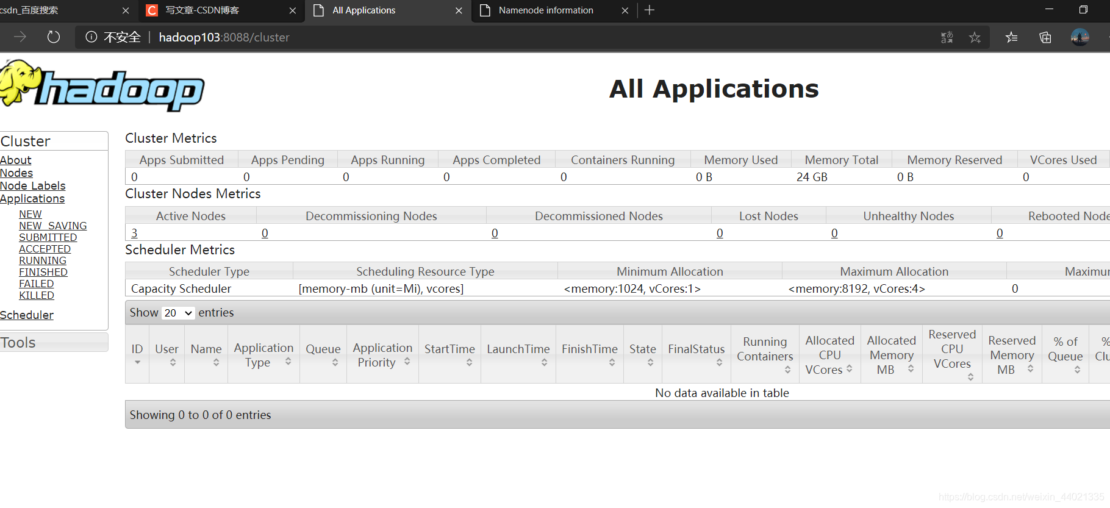
Task: Click the Decommissioning Nodes count link
Action: point(265,233)
